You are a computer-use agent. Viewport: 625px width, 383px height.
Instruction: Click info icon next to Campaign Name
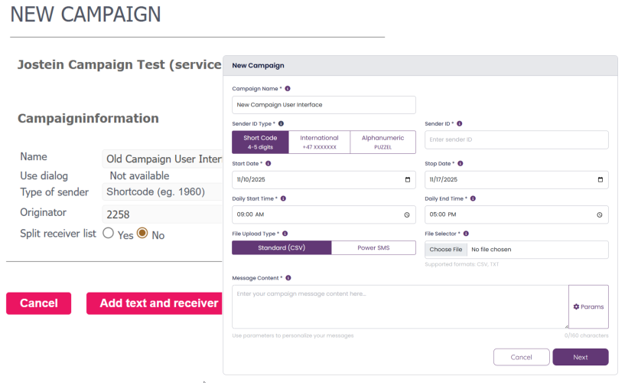(288, 89)
